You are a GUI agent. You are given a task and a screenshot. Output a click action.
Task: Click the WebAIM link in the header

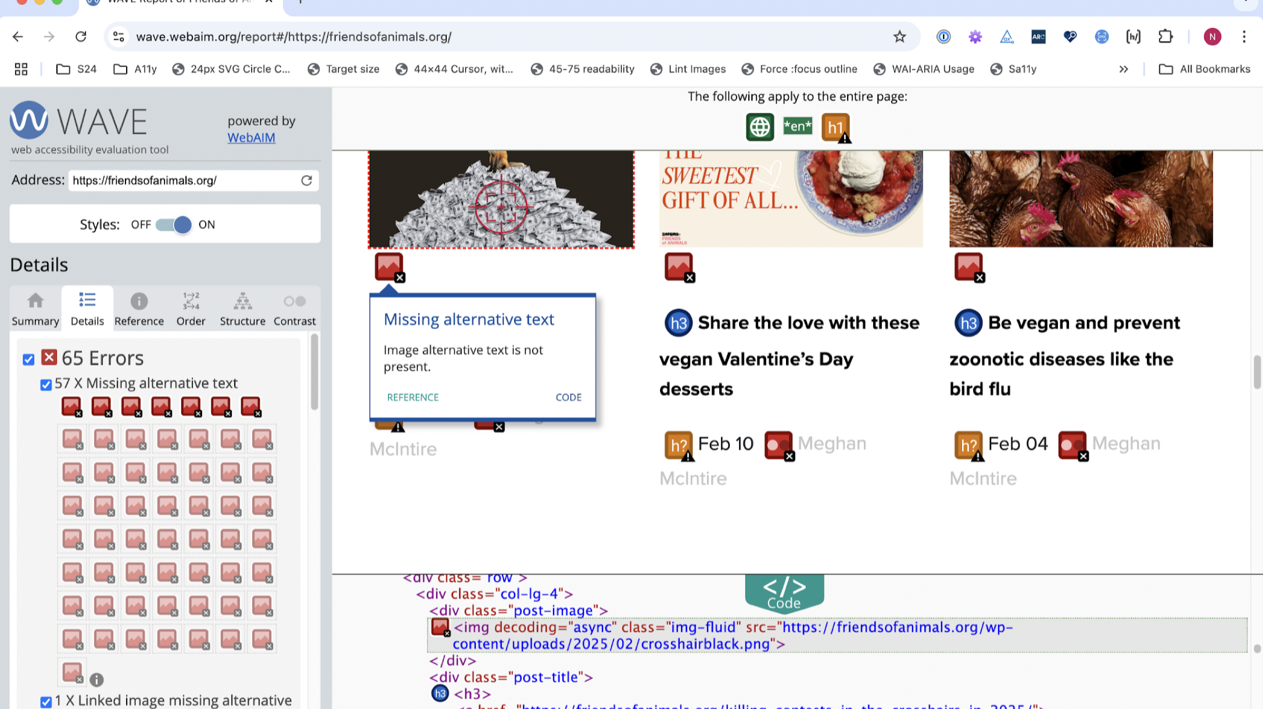(x=251, y=138)
